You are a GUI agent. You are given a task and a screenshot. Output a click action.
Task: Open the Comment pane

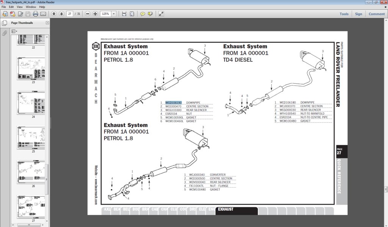(x=377, y=14)
